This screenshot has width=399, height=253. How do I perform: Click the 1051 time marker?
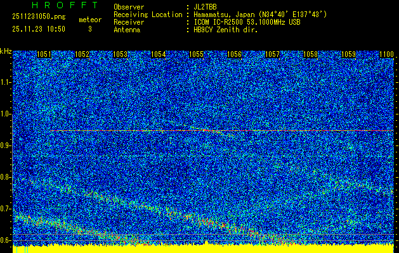[x=44, y=54]
